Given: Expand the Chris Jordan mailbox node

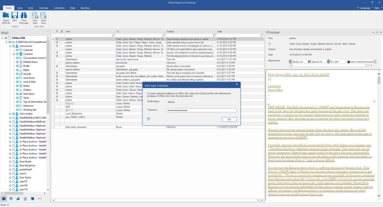Looking at the screenshot, I should [10, 114].
